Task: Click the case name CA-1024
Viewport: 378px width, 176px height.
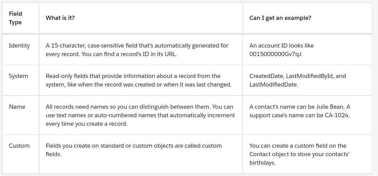Action: point(336,115)
